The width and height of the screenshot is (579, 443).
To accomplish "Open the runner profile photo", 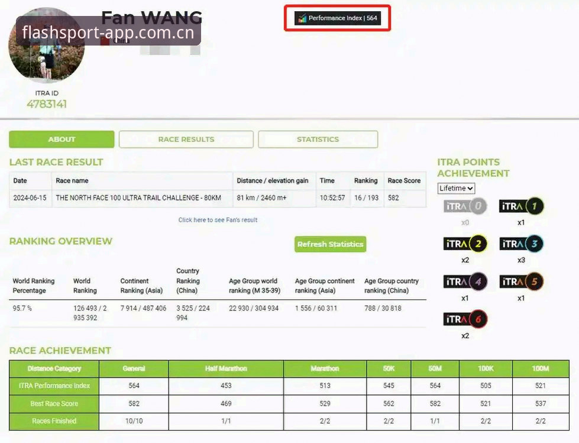I will 47,45.
